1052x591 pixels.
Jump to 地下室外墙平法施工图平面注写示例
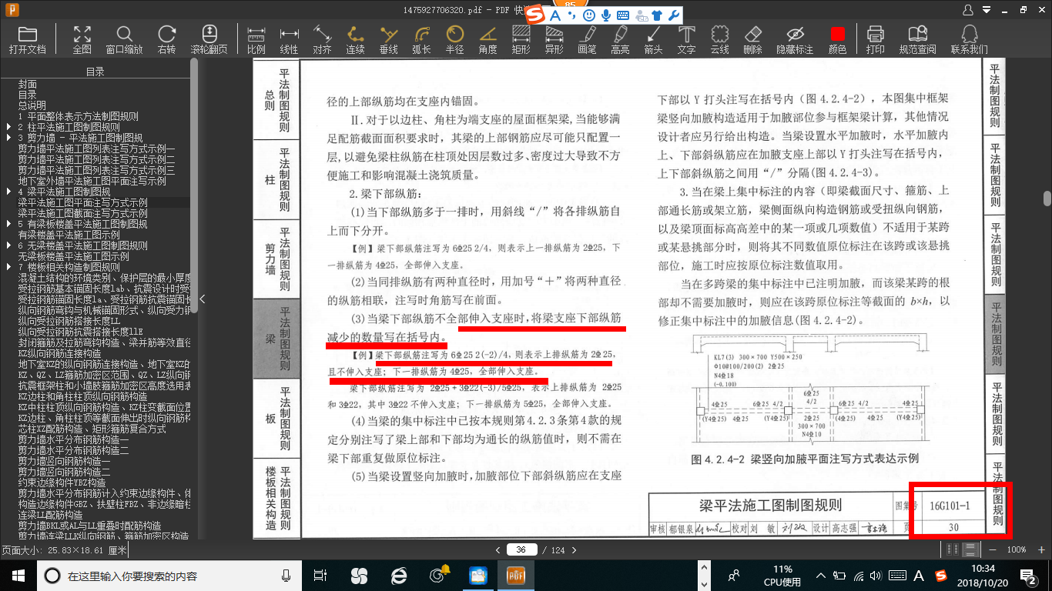coord(92,181)
